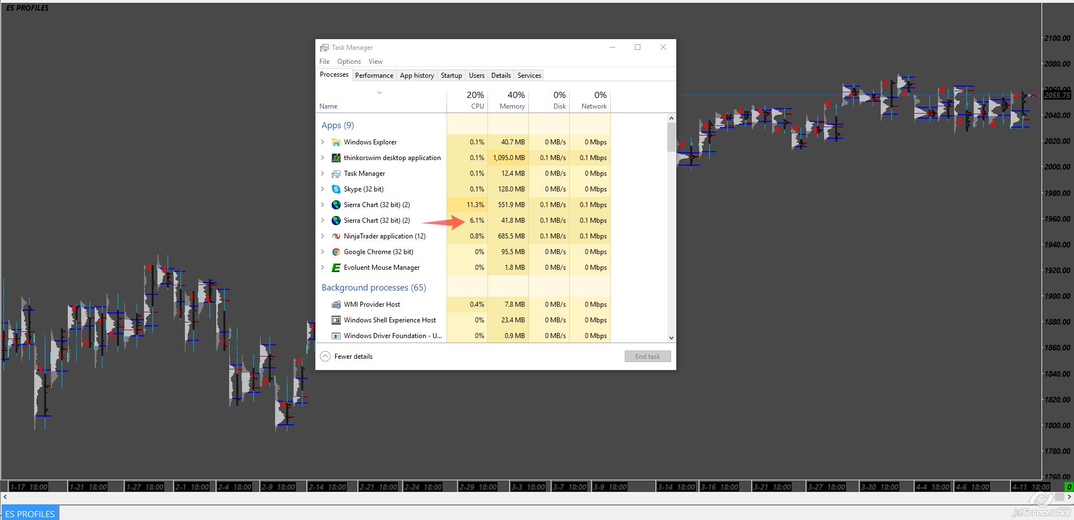The image size is (1074, 520).
Task: Click the 2000.00 price level on chart axis
Action: [1057, 167]
